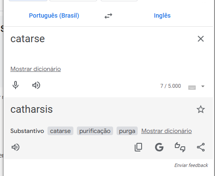Open target language Inglês selector

[x=162, y=15]
